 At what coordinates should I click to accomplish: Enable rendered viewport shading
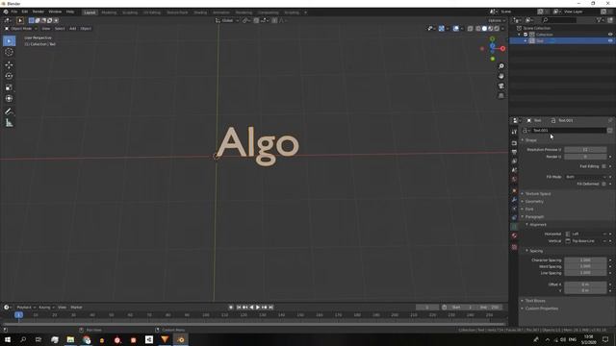[497, 29]
